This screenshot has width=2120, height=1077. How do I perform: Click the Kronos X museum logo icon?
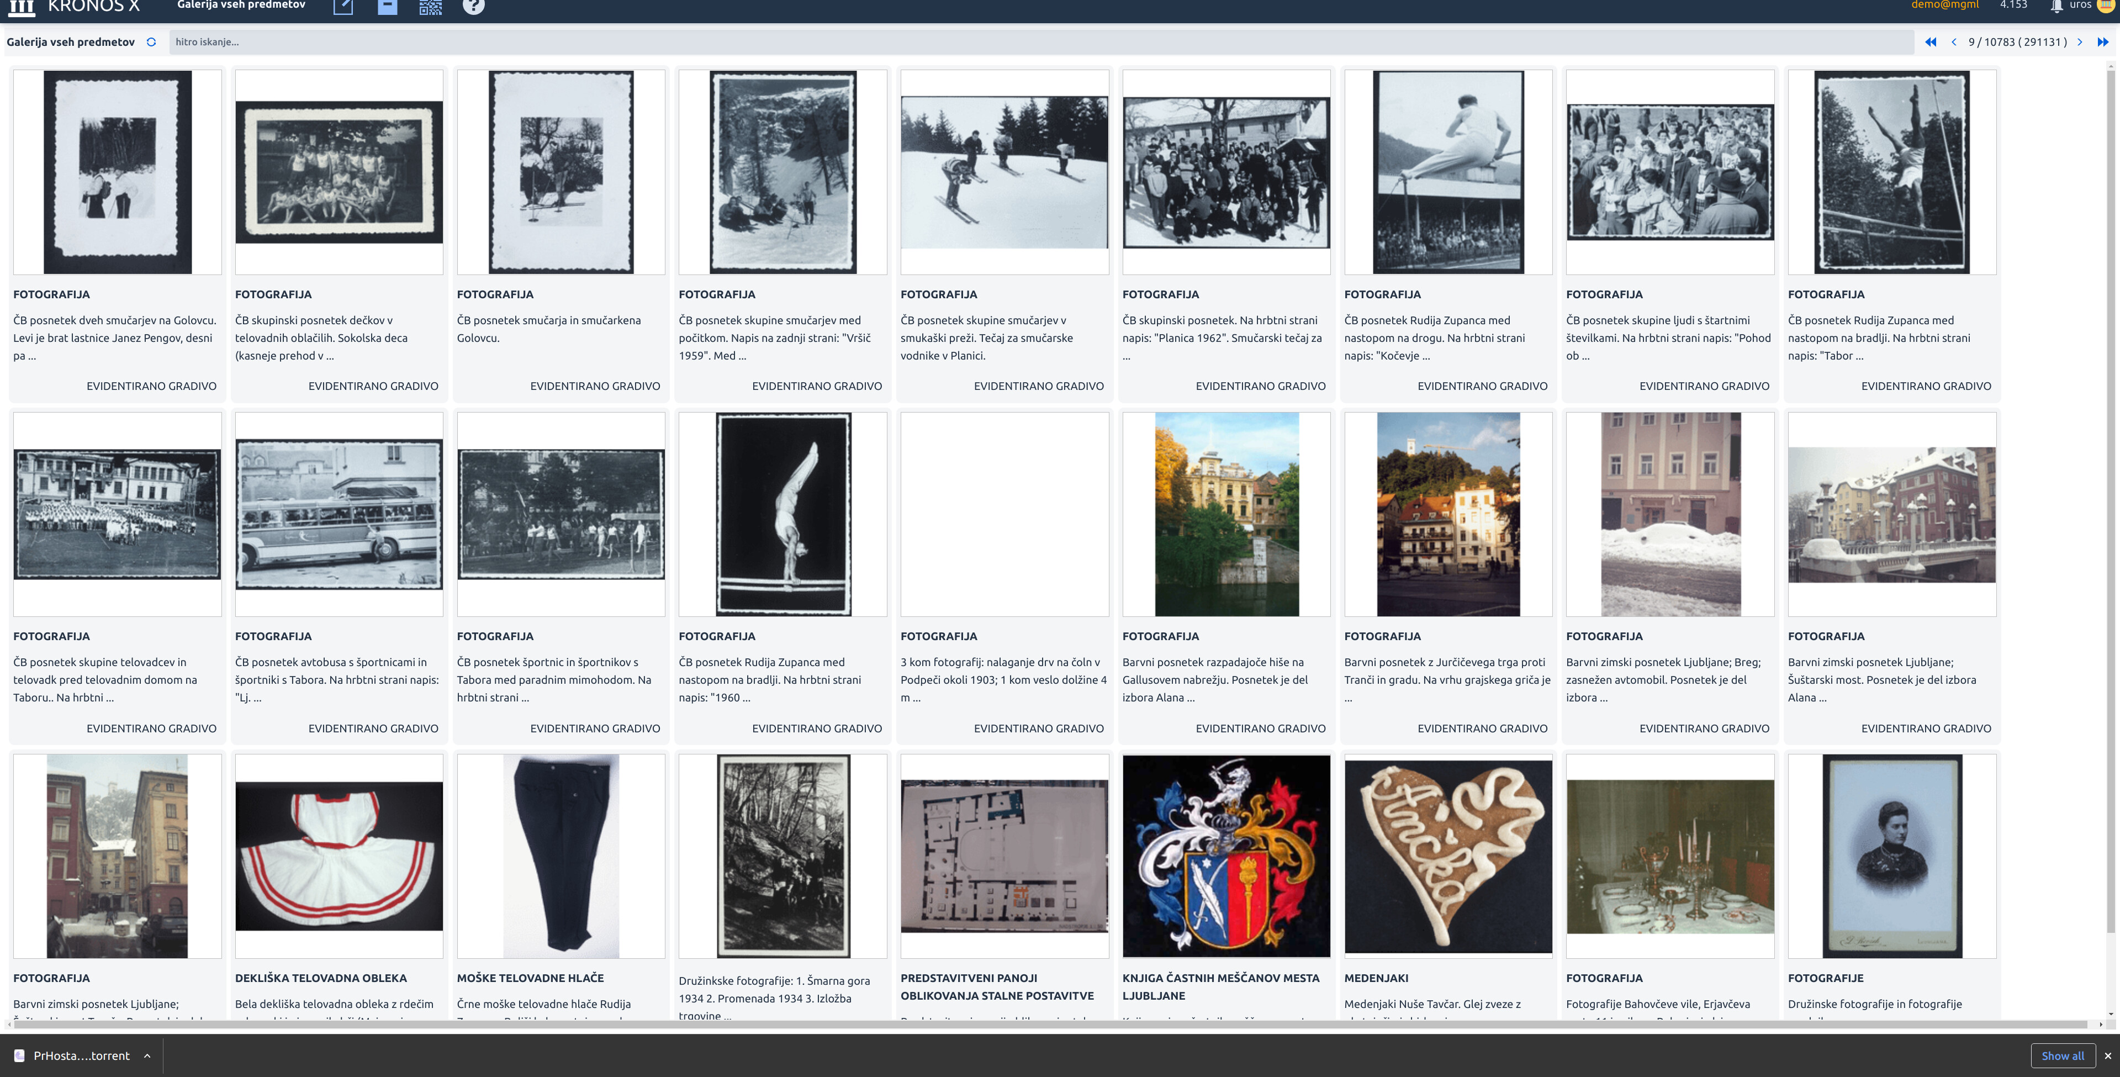pos(22,7)
